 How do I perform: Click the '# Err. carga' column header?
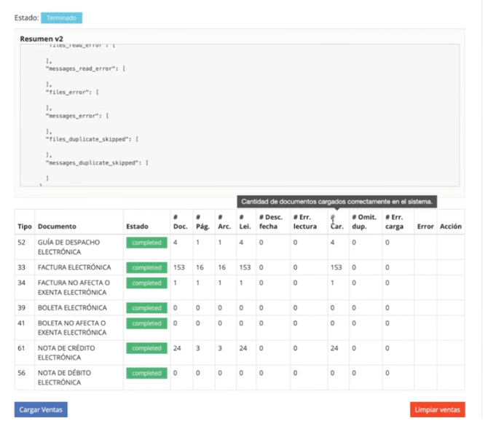pyautogui.click(x=394, y=221)
